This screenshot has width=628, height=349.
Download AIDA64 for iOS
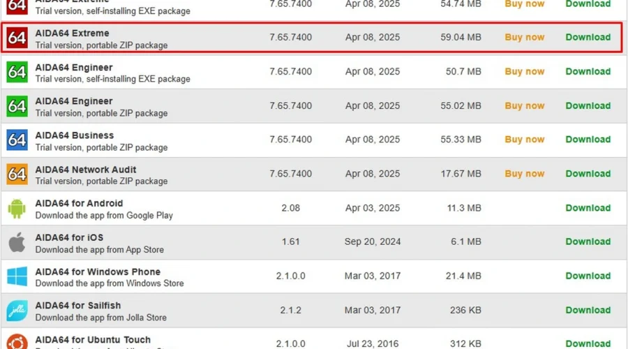588,242
